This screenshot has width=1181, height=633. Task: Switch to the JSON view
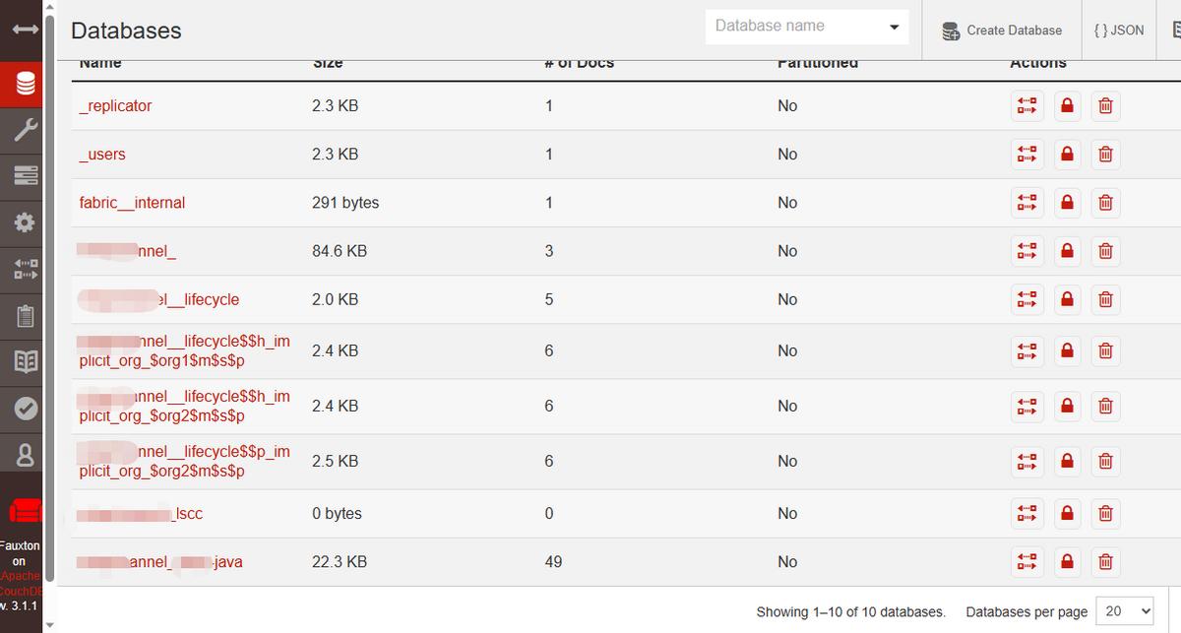1119,31
